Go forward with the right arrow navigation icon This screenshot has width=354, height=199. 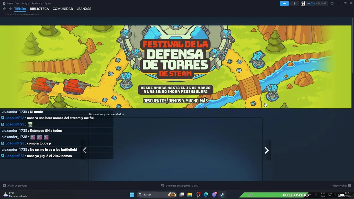(x=10, y=9)
